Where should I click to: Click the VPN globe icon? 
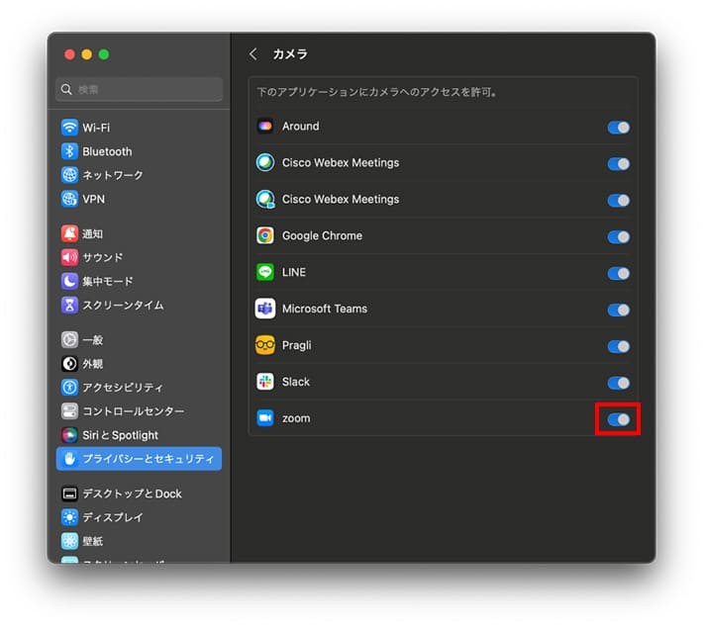coord(69,199)
